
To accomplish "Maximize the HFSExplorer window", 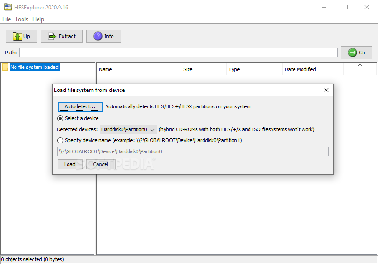I will (345, 7).
